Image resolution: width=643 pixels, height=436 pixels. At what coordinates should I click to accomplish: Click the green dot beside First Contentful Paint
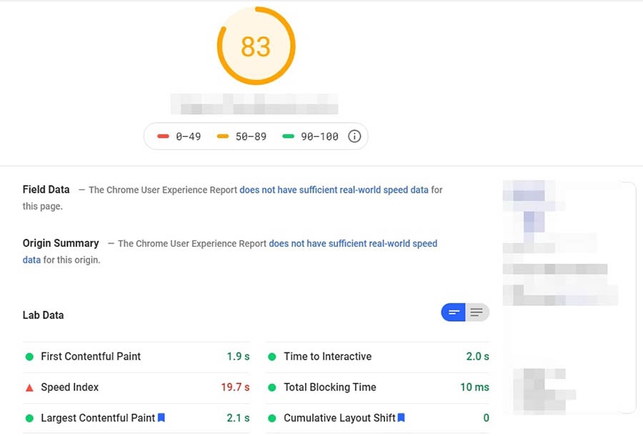[29, 357]
